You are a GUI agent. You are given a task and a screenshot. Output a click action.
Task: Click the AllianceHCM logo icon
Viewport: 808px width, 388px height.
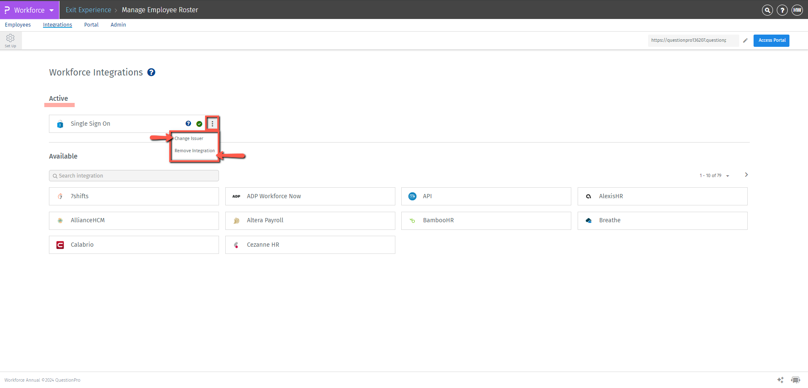(x=60, y=221)
